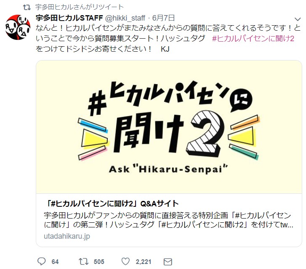Click the hikki_staff profile avatar
Image resolution: width=306 pixels, height=269 pixels.
pyautogui.click(x=18, y=27)
